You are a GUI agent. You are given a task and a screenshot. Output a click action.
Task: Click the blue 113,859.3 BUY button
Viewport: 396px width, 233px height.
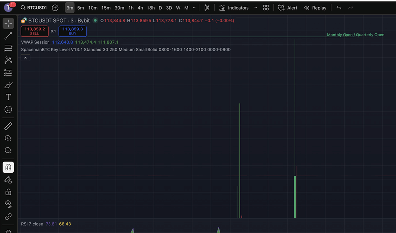(72, 31)
